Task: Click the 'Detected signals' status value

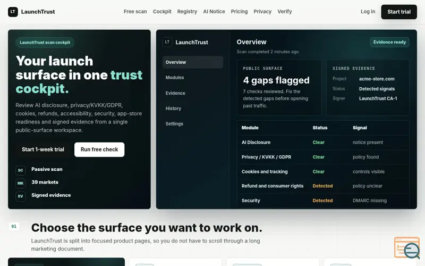Action: pos(377,89)
